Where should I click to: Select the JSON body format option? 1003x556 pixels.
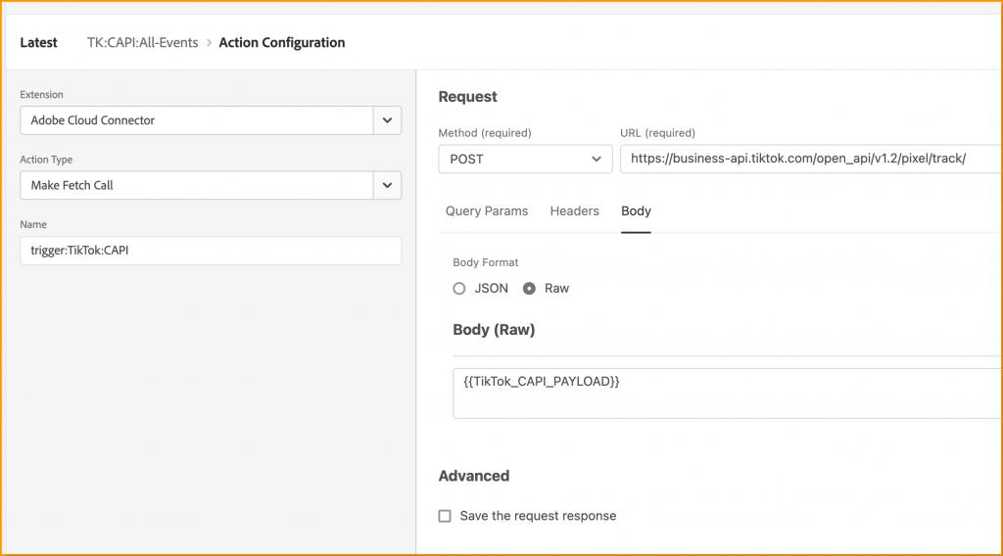pyautogui.click(x=459, y=289)
